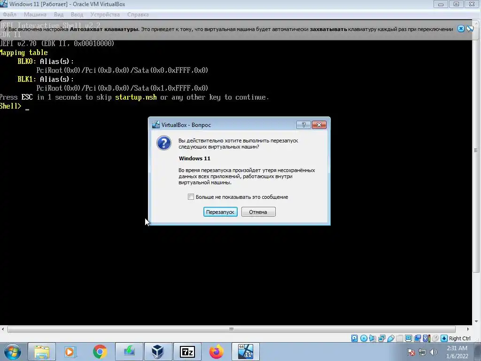481x361 pixels.
Task: Click the horizontal scrollbar thumb
Action: [x=231, y=329]
